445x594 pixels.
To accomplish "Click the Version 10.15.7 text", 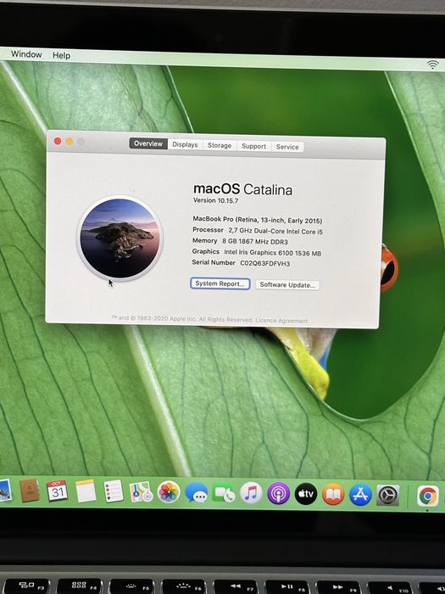I will (215, 200).
